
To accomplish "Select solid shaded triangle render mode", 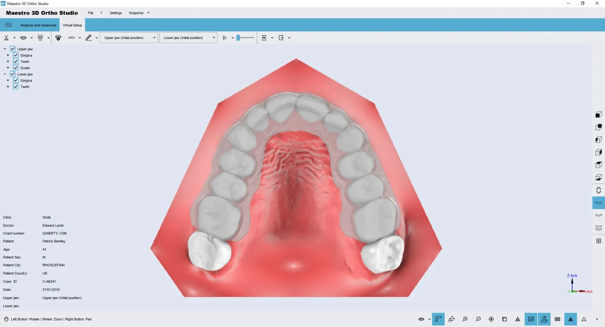I will point(571,319).
